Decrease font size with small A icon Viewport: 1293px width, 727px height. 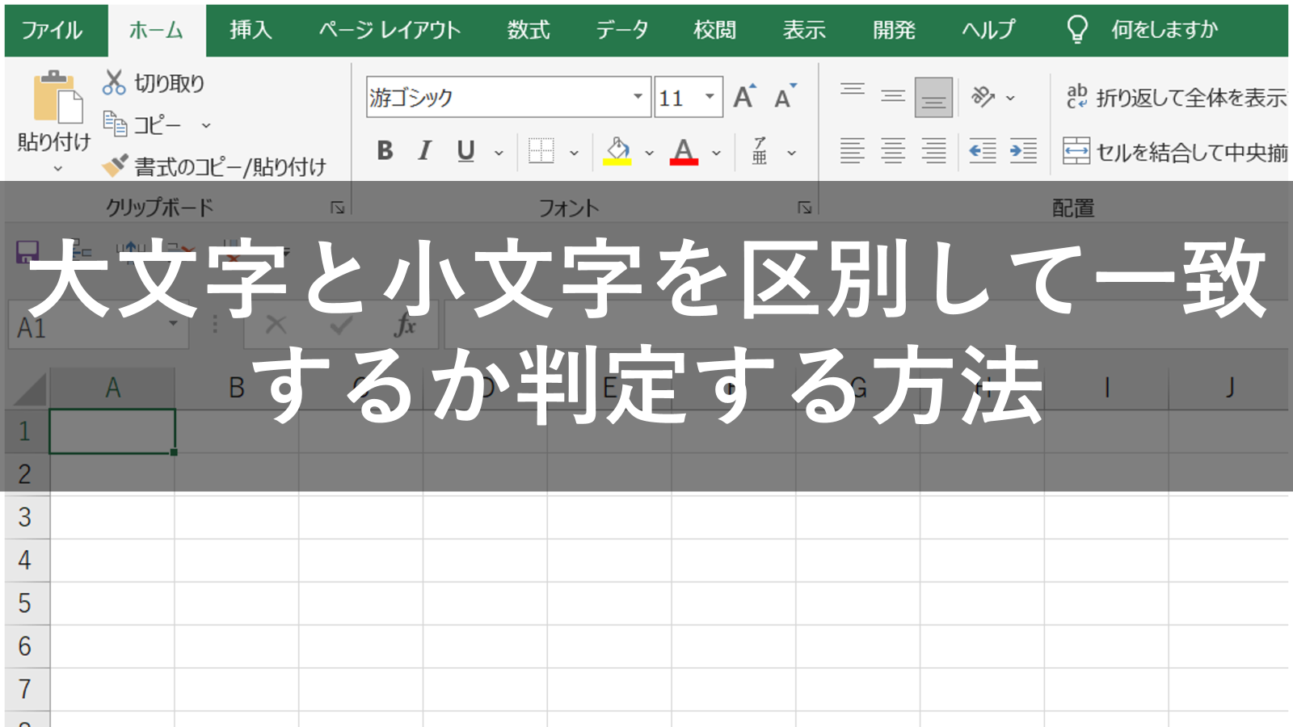tap(785, 97)
